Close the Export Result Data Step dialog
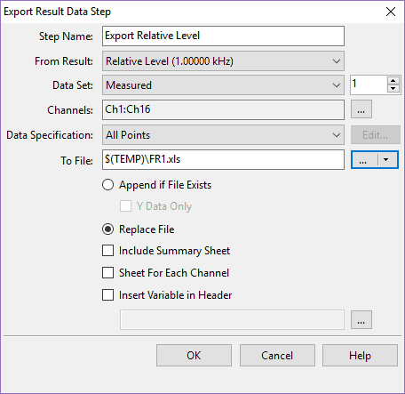The height and width of the screenshot is (394, 405). tap(391, 12)
